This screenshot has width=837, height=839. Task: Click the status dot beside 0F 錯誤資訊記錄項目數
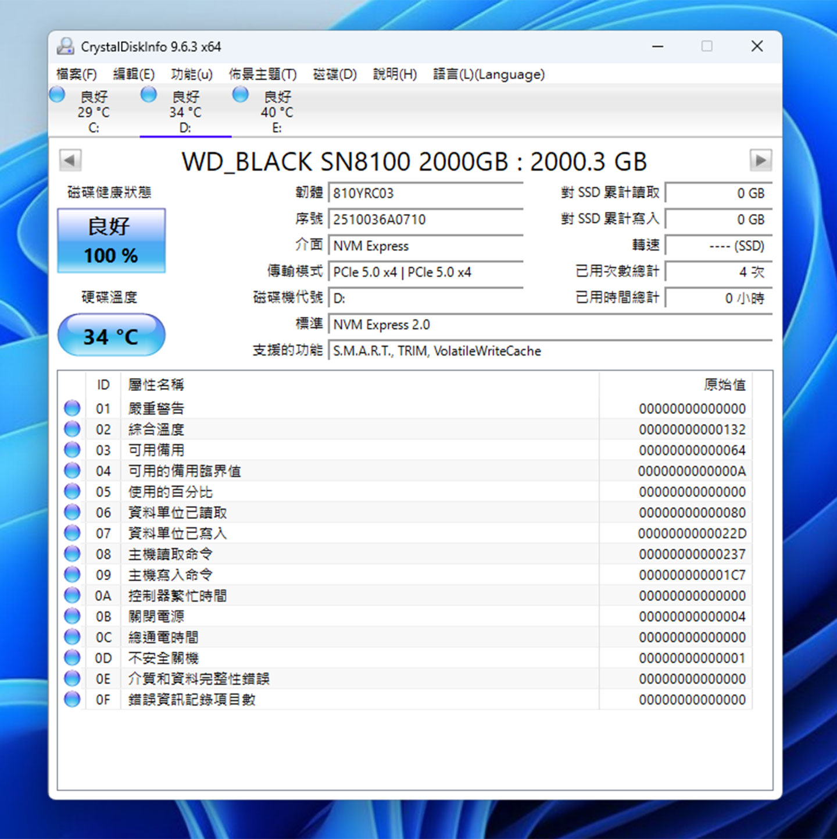[x=72, y=699]
